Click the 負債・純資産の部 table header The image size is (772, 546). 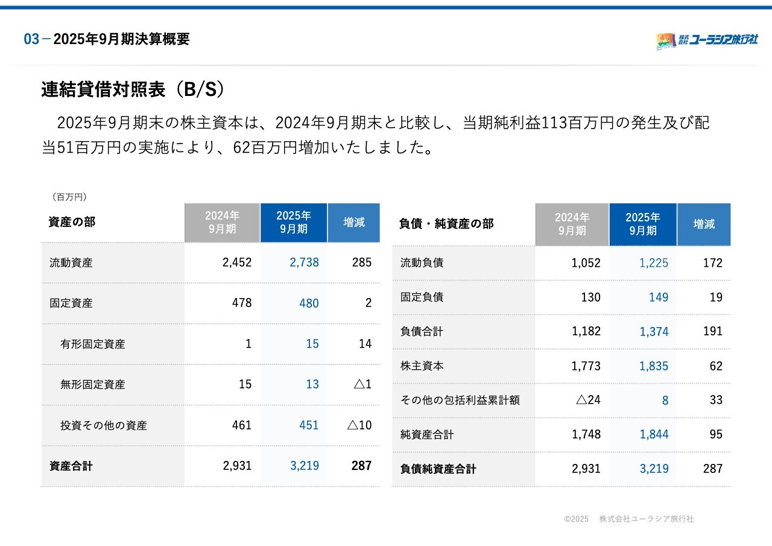(446, 224)
